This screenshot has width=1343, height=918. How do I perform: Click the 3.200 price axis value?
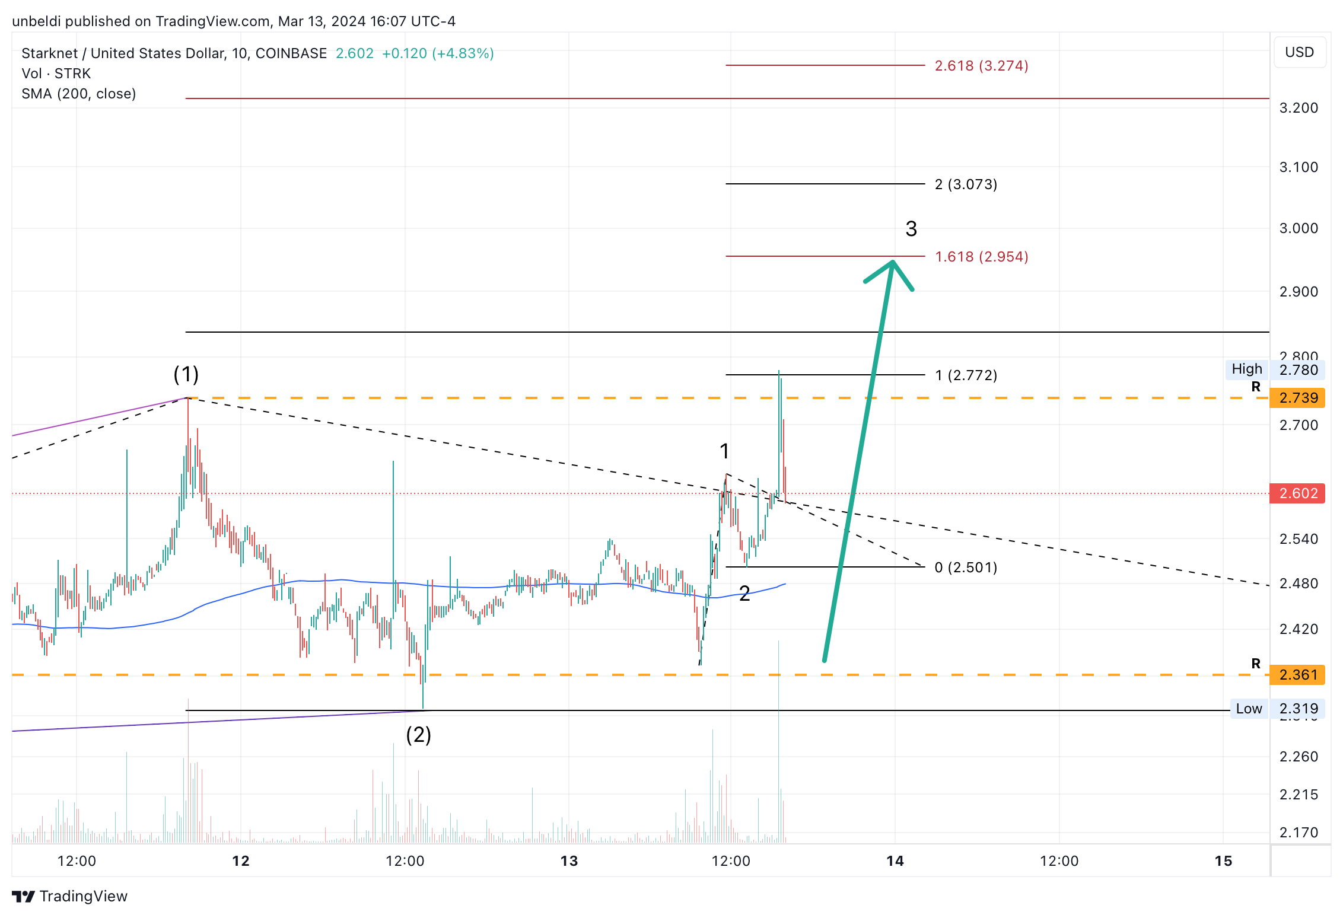coord(1299,108)
